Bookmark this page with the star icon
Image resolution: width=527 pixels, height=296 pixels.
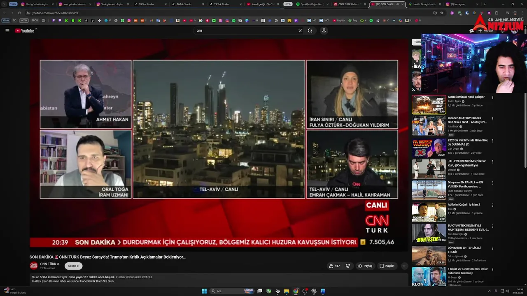442,13
